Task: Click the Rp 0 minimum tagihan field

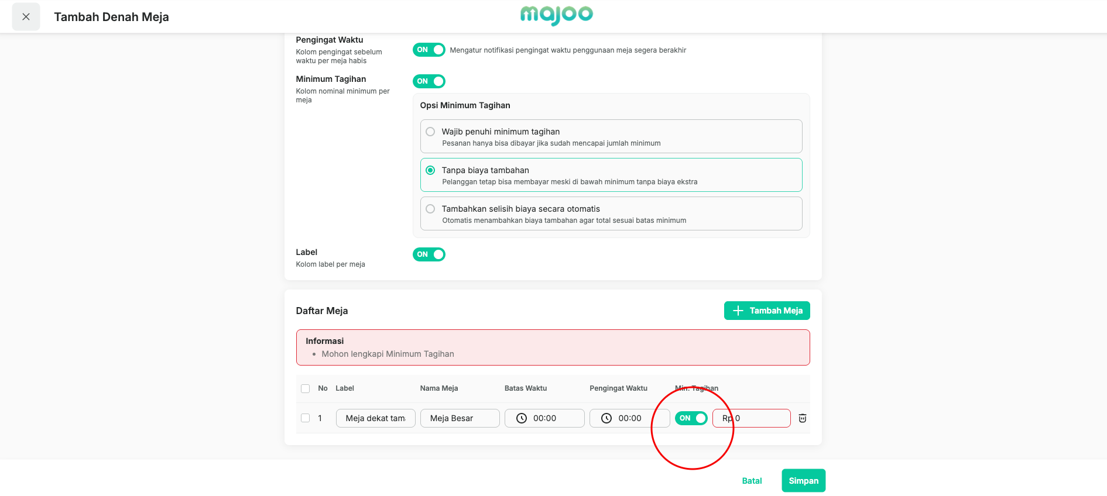Action: point(752,418)
